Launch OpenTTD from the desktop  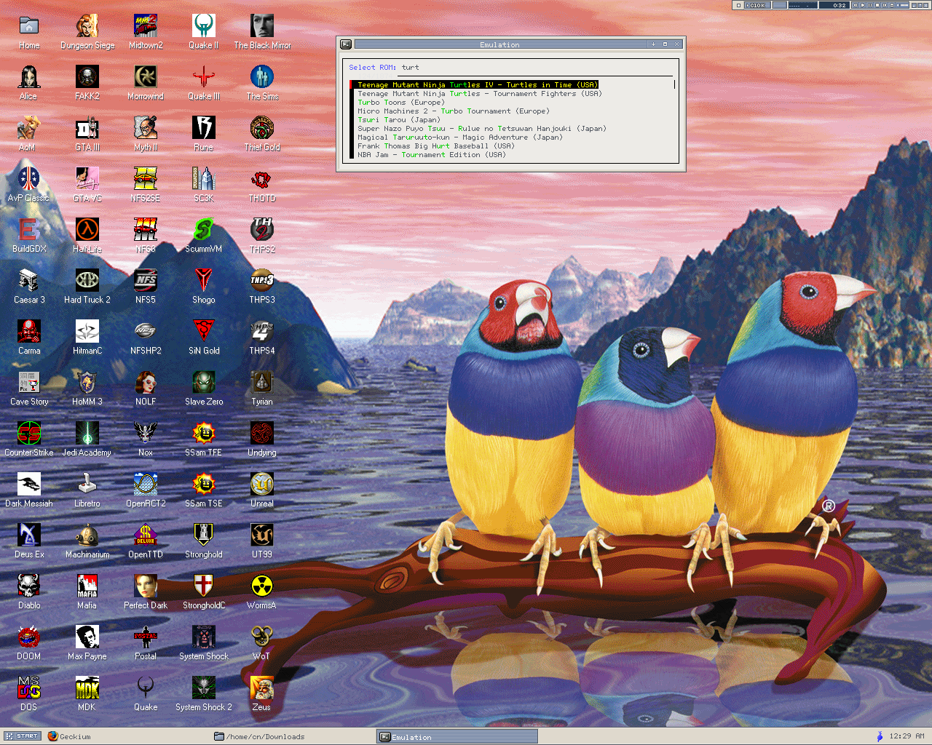[x=146, y=540]
